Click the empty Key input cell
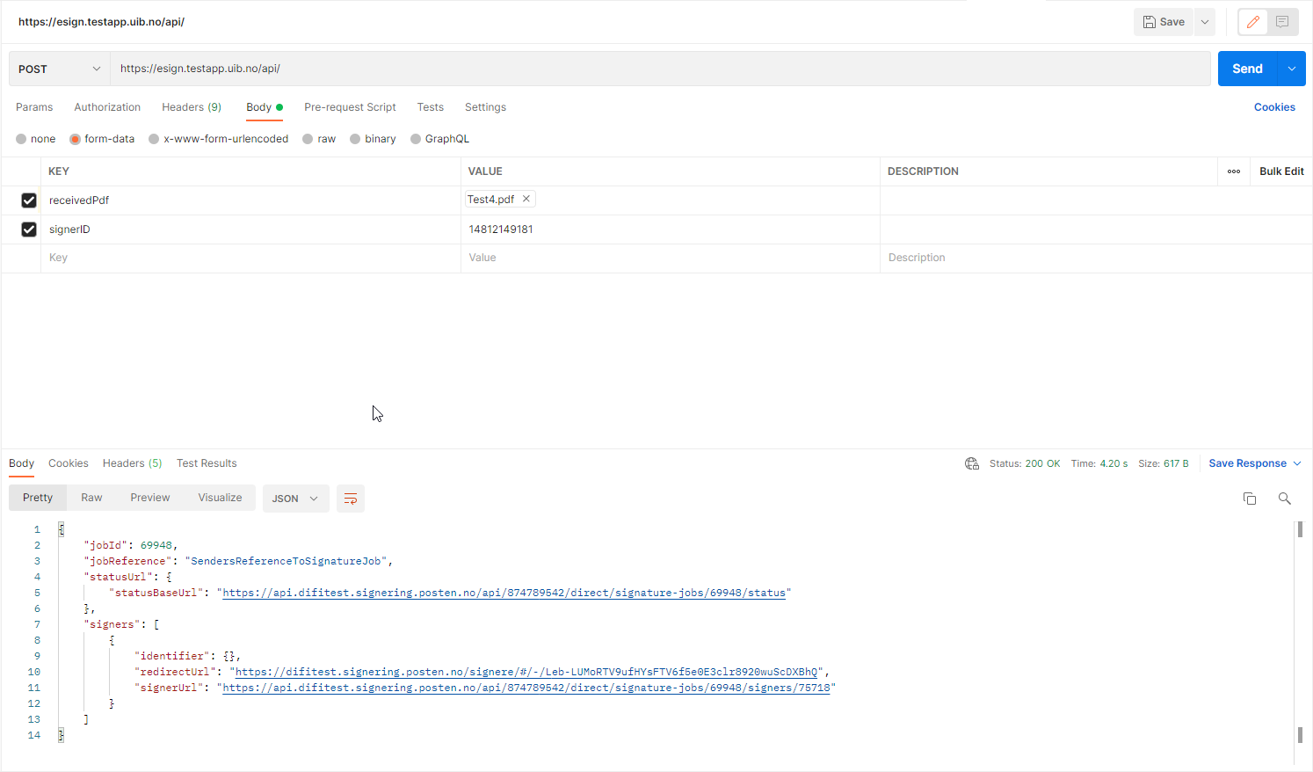1313x772 pixels. point(250,258)
